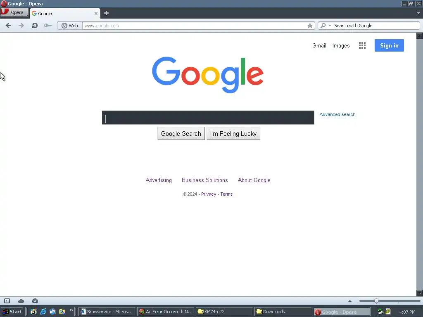The image size is (423, 317).
Task: Click I'm Feeling Lucky button
Action: point(233,133)
